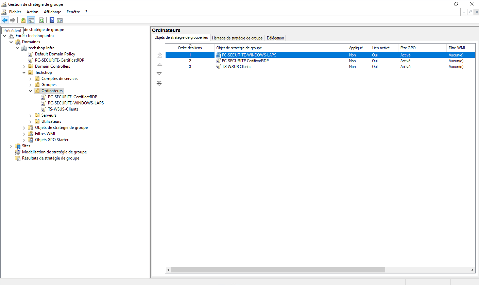Screen dimensions: 479x285
Task: Click the Comptes de services OU icon
Action: pos(37,79)
